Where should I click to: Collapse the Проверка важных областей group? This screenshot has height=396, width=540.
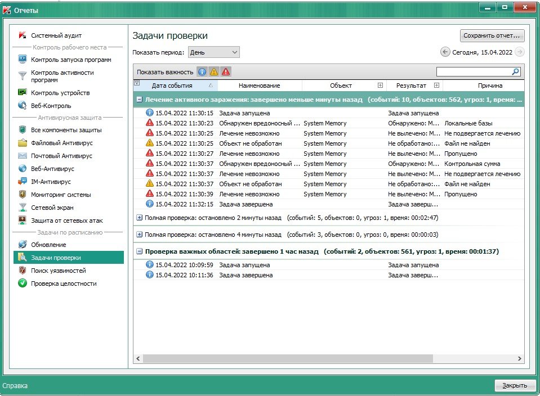pos(140,251)
